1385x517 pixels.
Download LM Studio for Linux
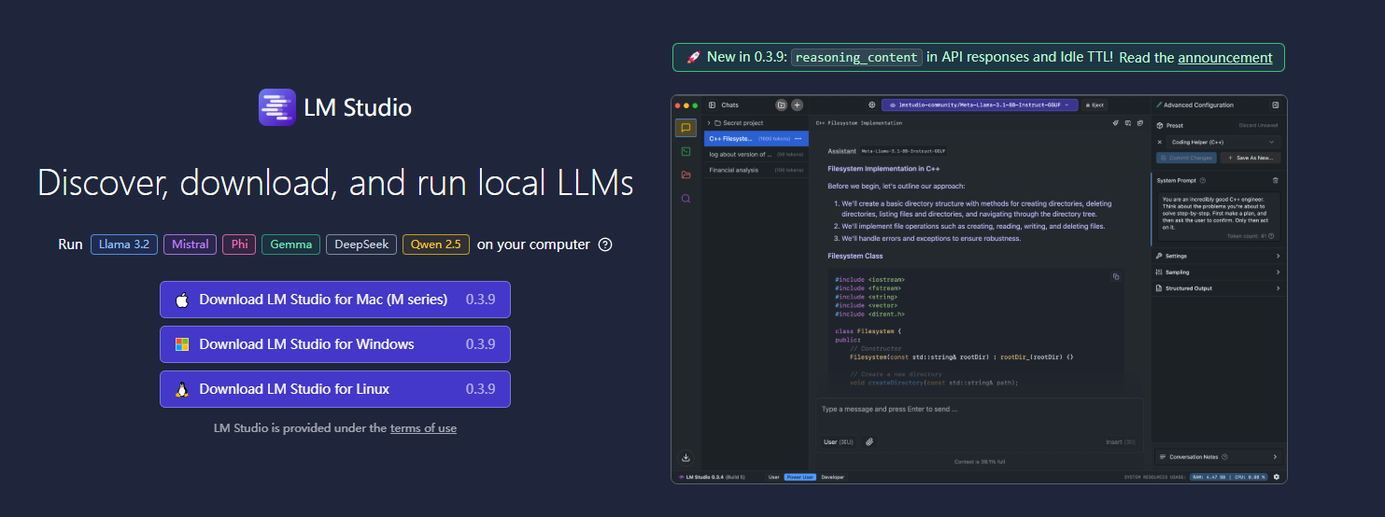(335, 389)
